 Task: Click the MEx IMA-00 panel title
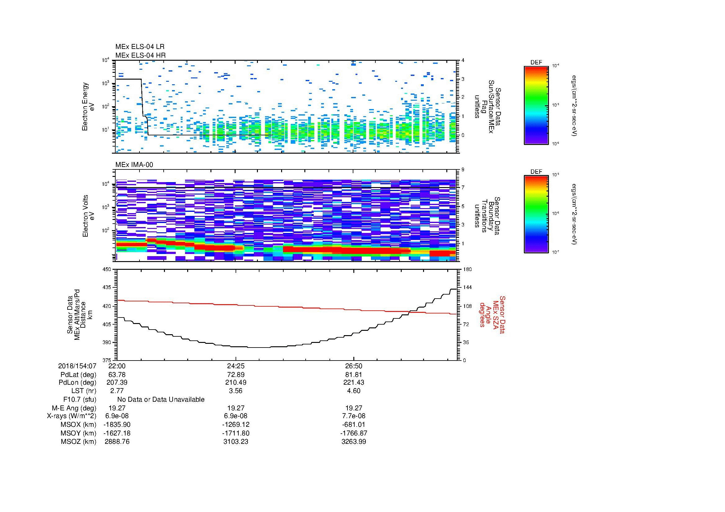pos(134,165)
